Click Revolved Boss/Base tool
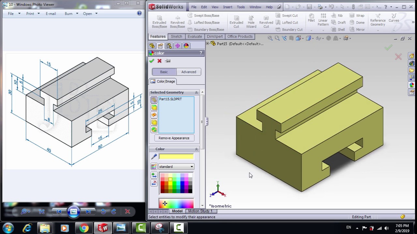Image resolution: width=417 pixels, height=234 pixels. 178,22
